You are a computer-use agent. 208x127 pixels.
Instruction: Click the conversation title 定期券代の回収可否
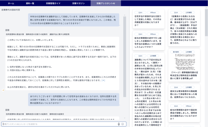(x=11, y=10)
